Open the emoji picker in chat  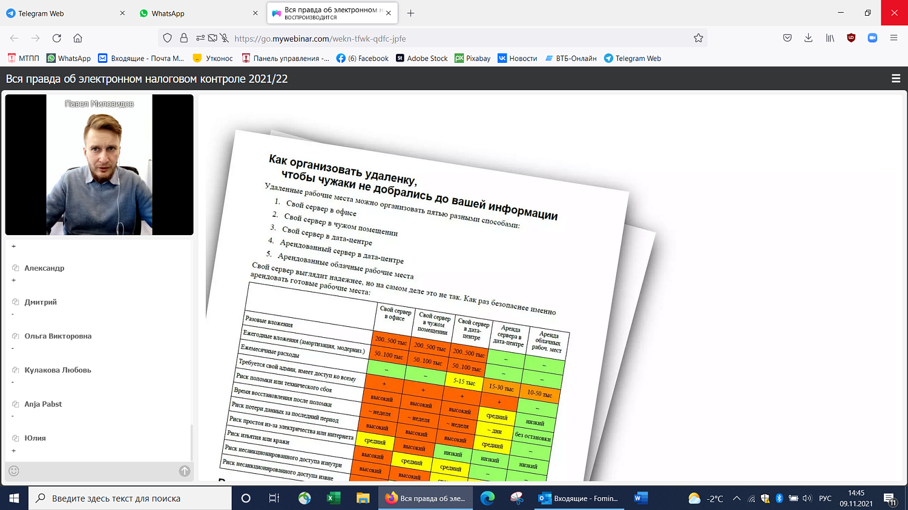(x=14, y=471)
